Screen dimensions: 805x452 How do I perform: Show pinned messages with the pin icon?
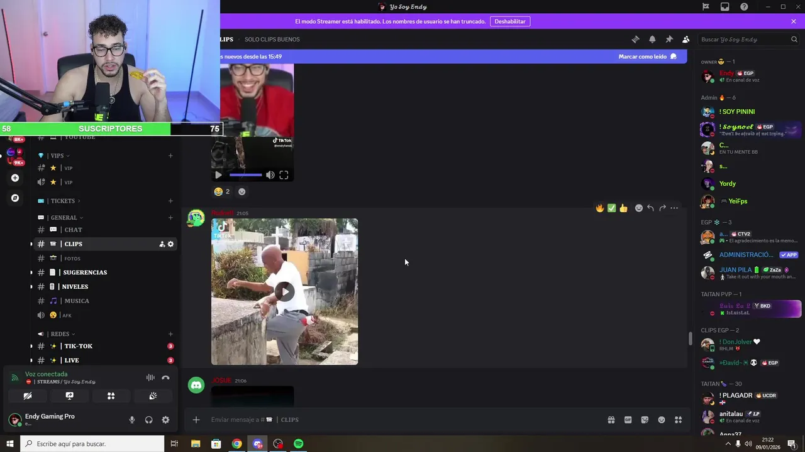(669, 39)
